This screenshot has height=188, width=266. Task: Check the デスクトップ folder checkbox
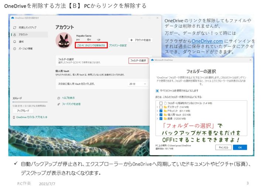click(161, 107)
